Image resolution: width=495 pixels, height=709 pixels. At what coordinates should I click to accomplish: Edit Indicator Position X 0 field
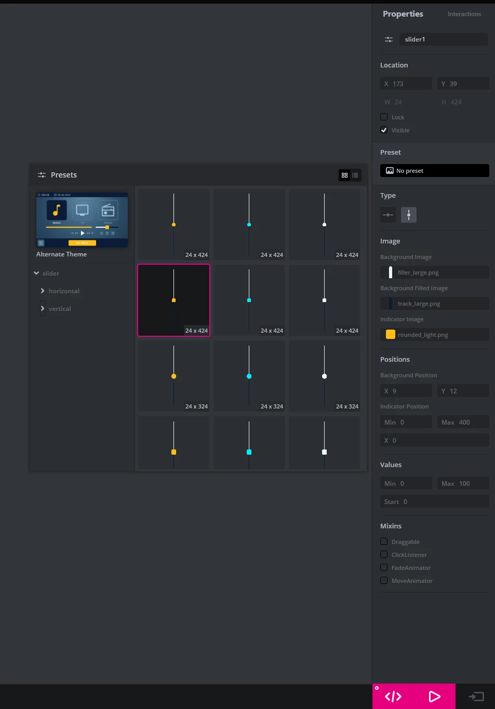[435, 440]
